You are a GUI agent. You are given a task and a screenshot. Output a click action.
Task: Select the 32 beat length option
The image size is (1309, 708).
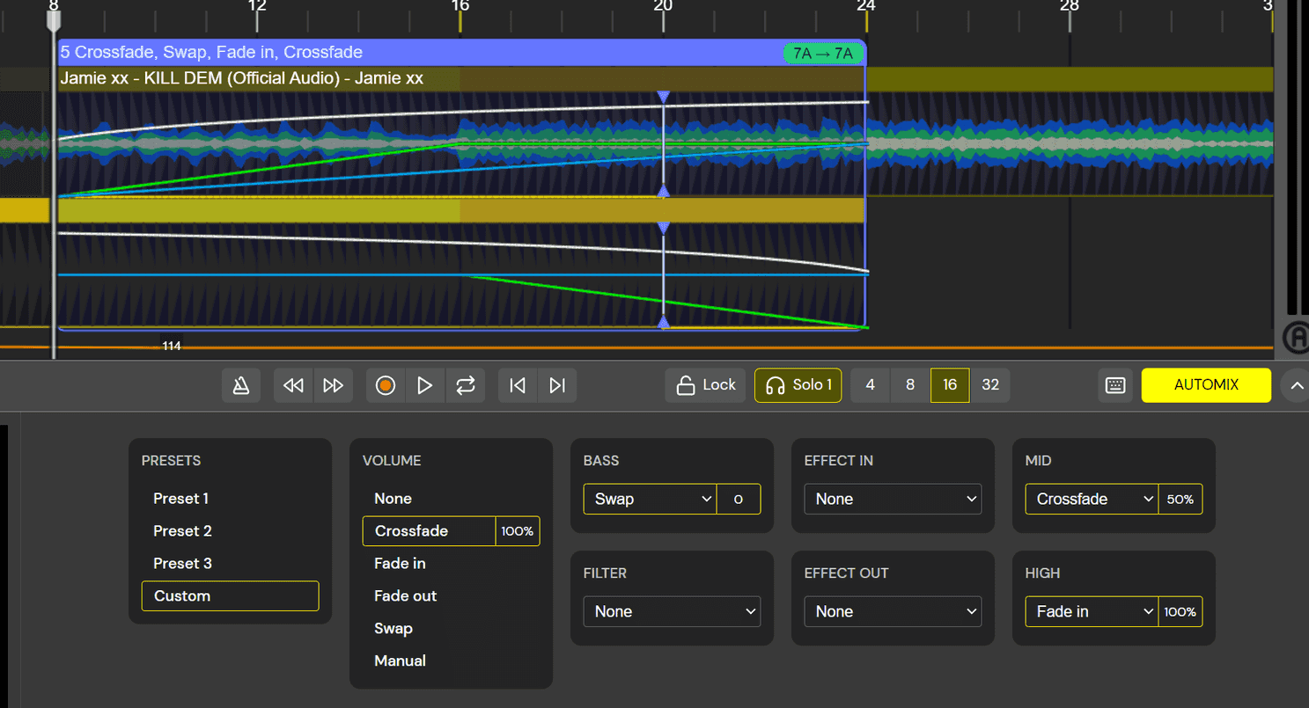coord(990,384)
